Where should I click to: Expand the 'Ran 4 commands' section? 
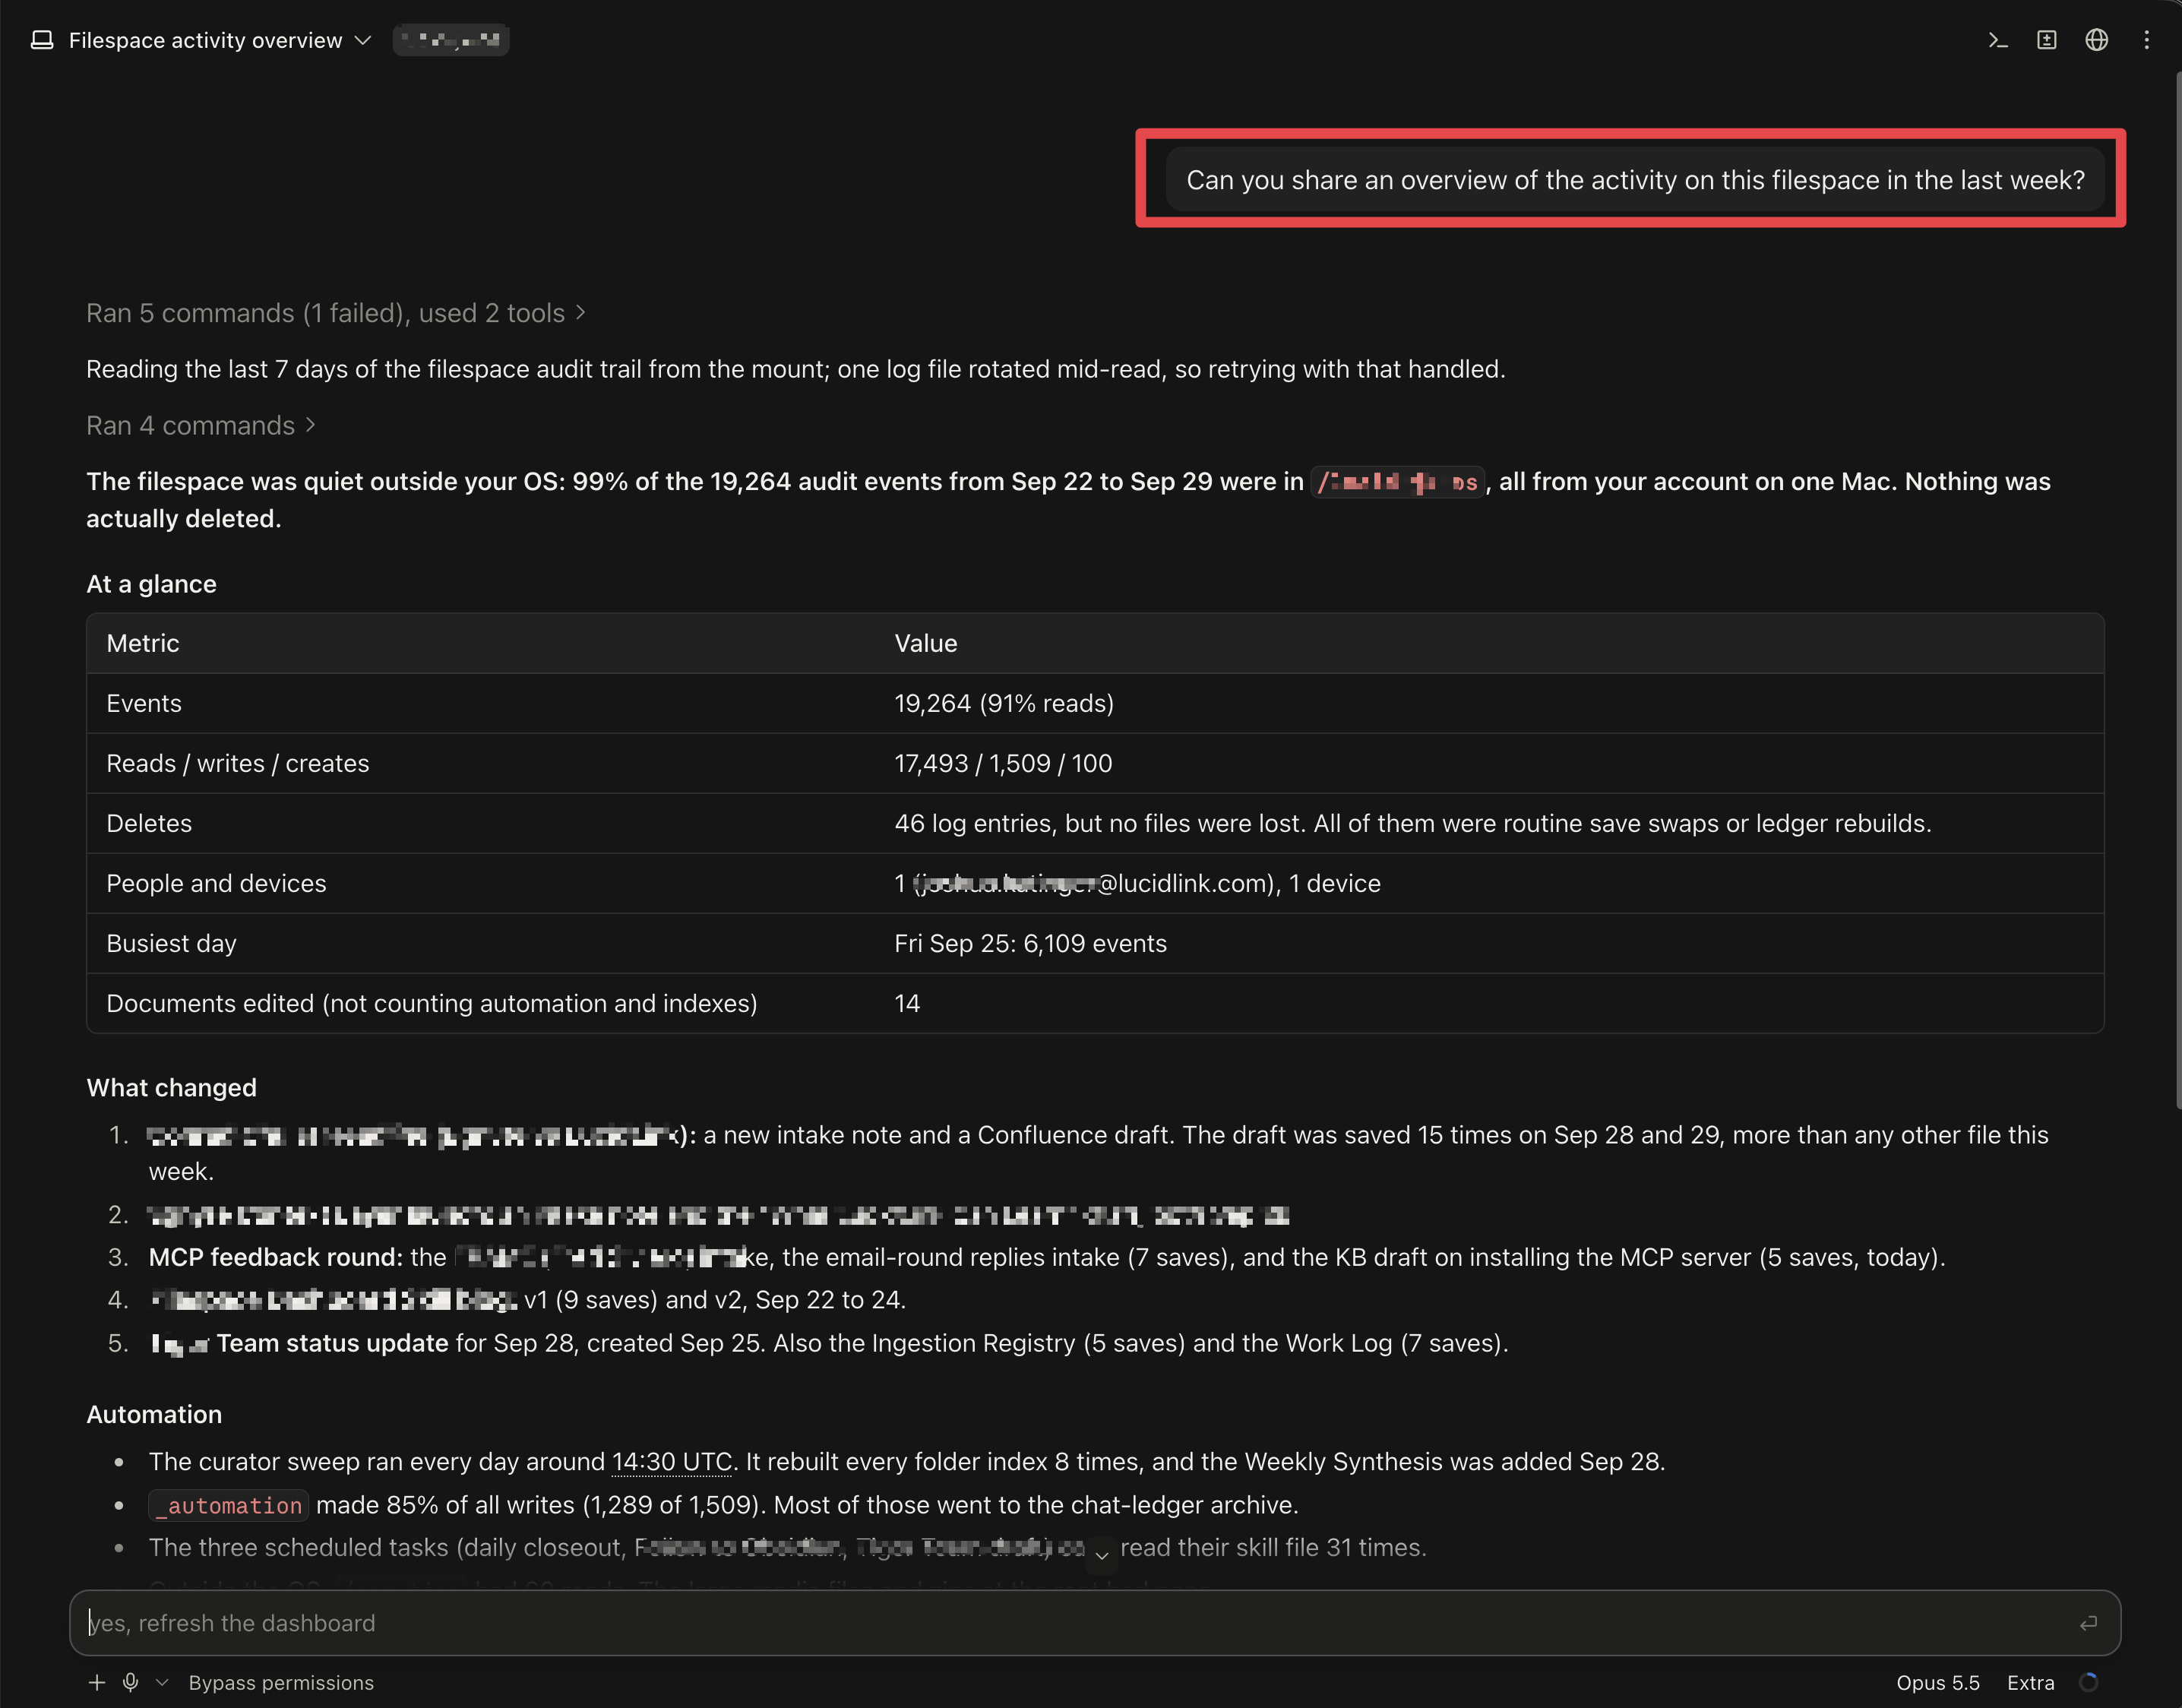pyautogui.click(x=201, y=425)
